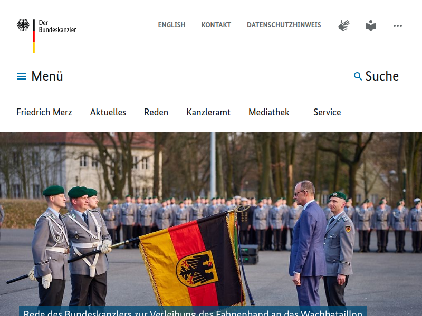This screenshot has height=316, width=422.
Task: Open the Service menu item
Action: click(327, 112)
